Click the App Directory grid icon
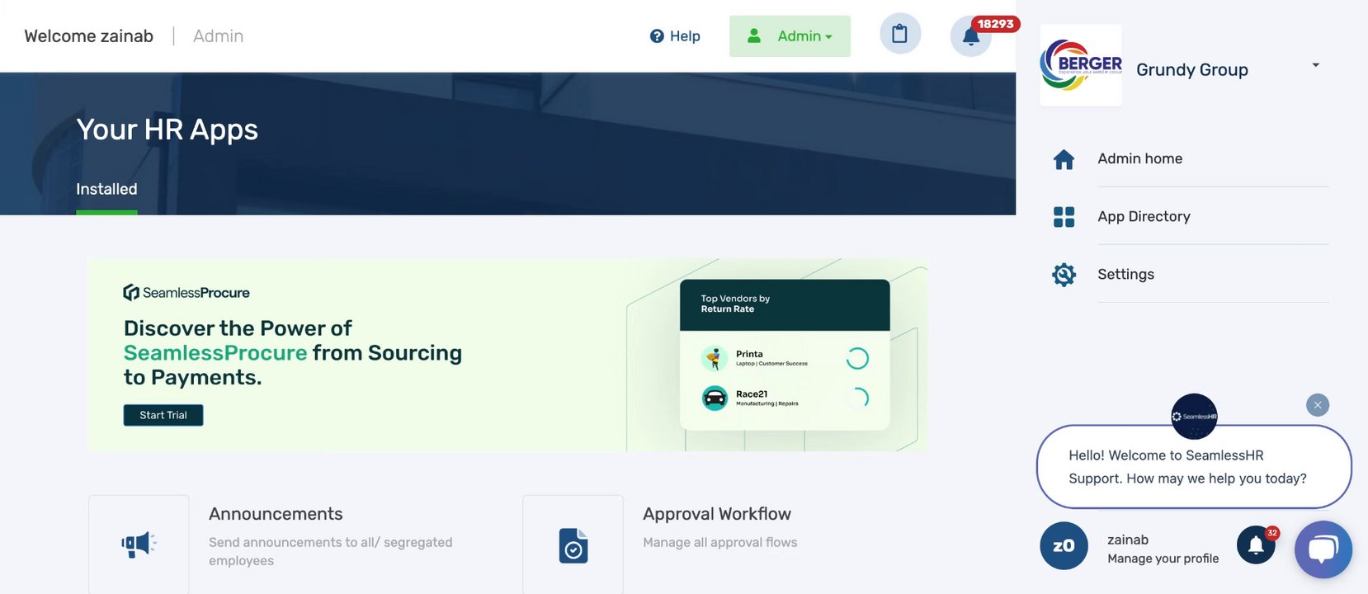 (1064, 217)
